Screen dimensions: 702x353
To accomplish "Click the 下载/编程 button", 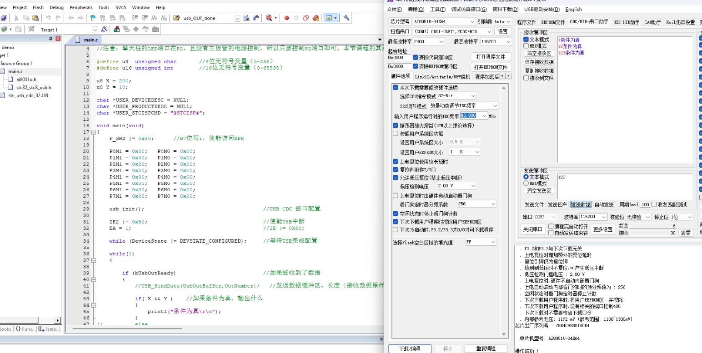I will (x=410, y=349).
